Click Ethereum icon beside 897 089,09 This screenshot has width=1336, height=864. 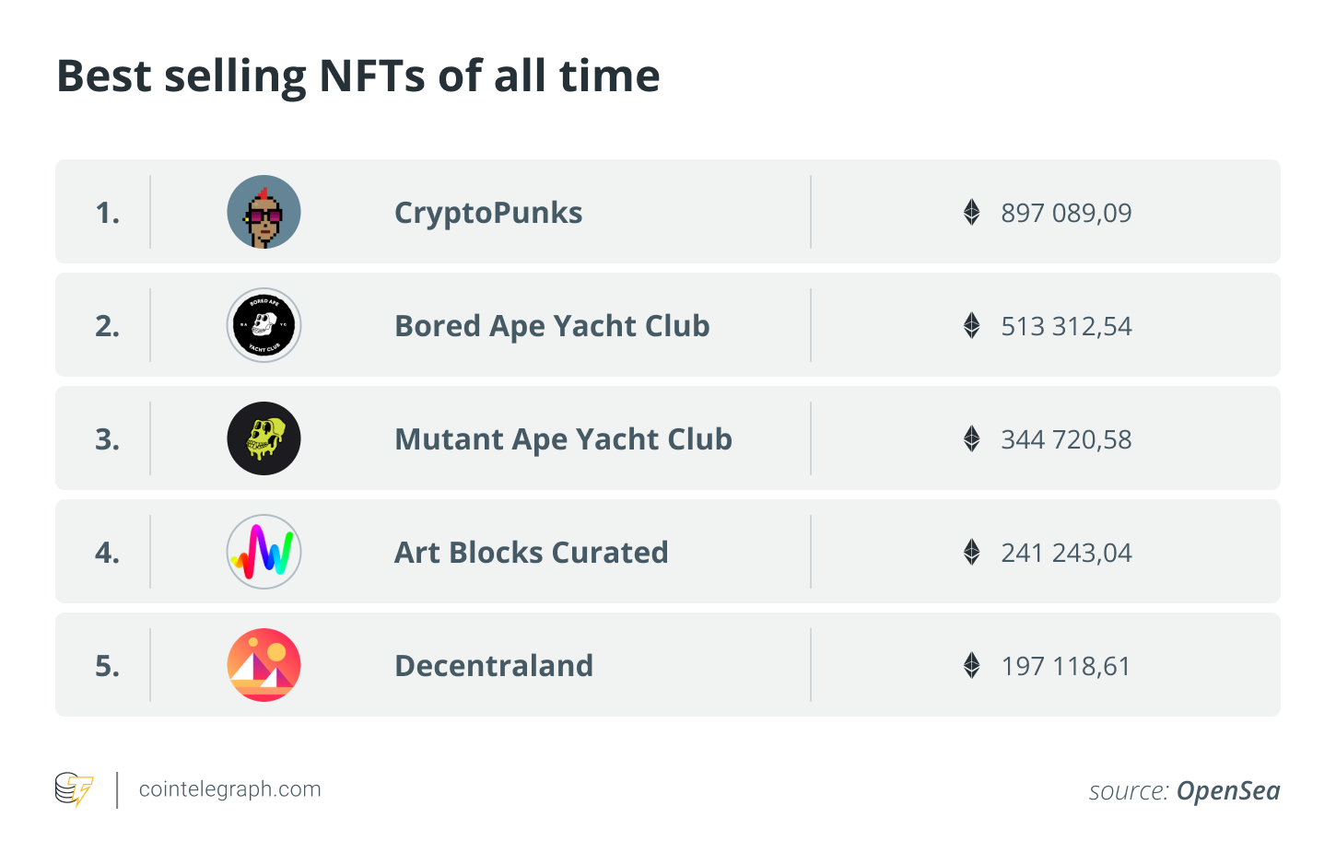pyautogui.click(x=971, y=212)
